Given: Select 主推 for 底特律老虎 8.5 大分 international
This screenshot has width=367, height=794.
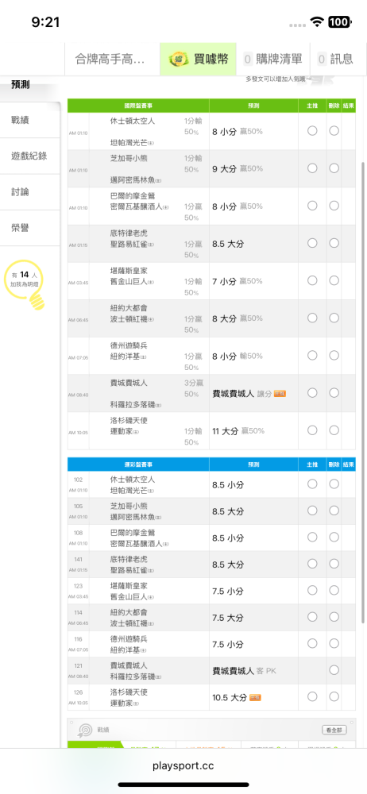Looking at the screenshot, I should coord(312,243).
